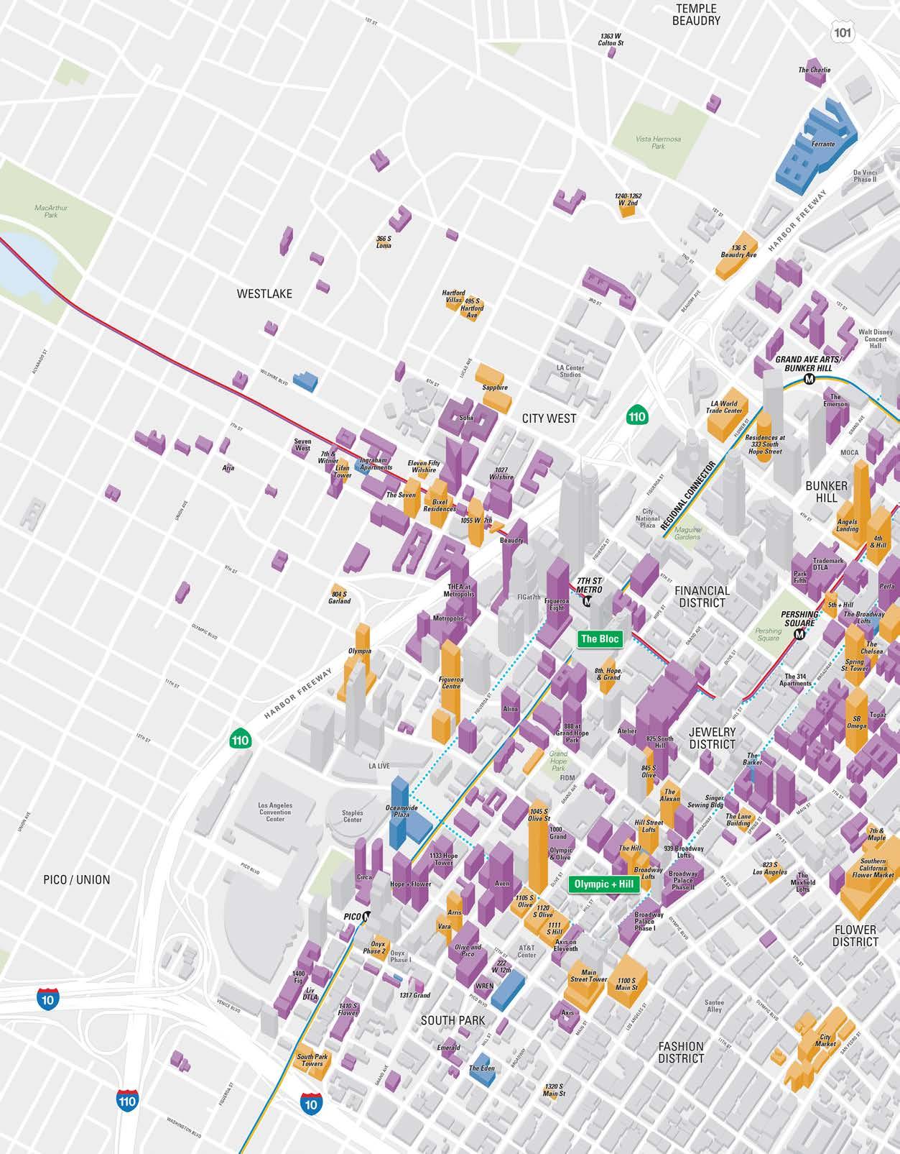Select the Metro M icon at Pico station
Screen dimensions: 900x1154
[x=368, y=916]
